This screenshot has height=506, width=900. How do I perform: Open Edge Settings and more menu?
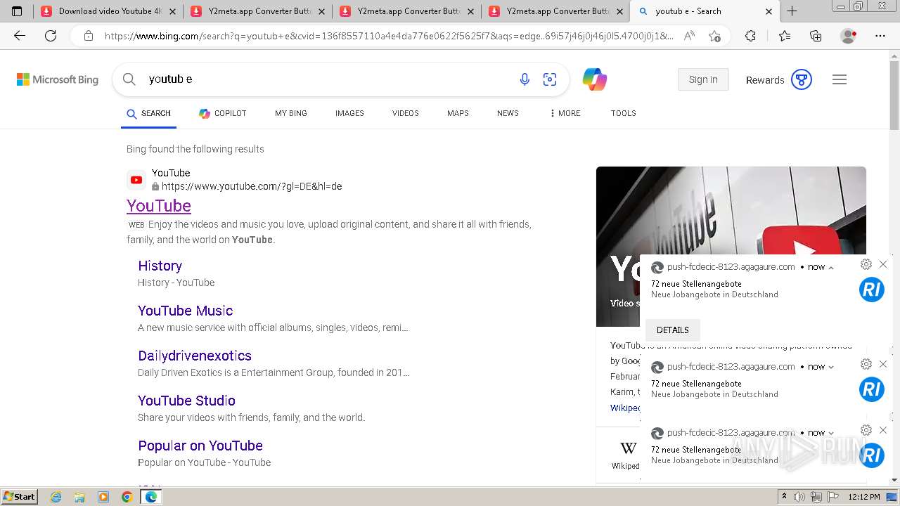[880, 36]
